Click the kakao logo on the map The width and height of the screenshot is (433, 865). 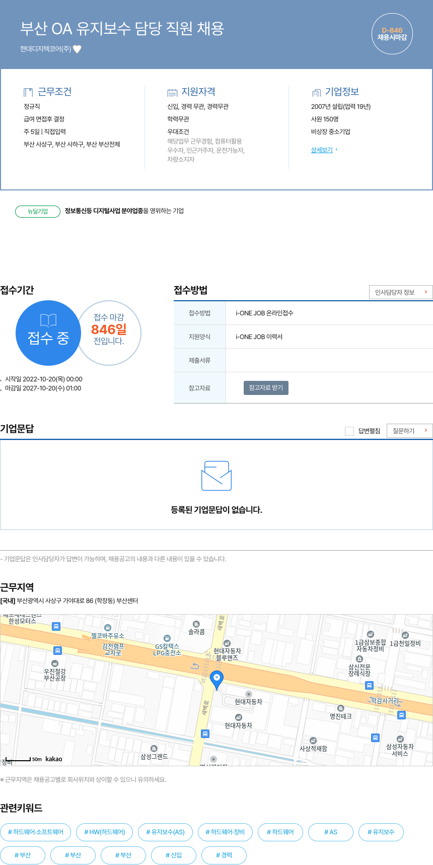click(54, 759)
